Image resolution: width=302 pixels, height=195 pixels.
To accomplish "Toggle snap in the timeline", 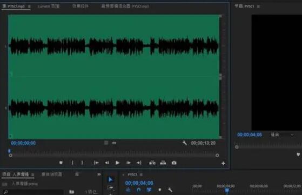I will point(138,190).
